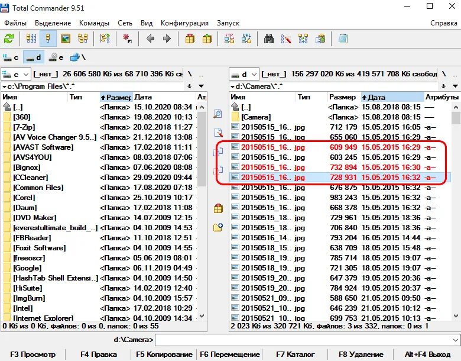Click the swap/sync panels tree icon
Image resolution: width=461 pixels, height=361 pixels.
click(105, 38)
